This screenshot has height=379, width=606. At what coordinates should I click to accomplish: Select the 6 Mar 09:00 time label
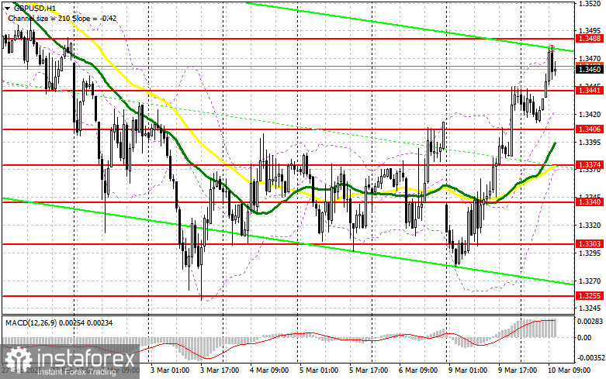pyautogui.click(x=418, y=370)
